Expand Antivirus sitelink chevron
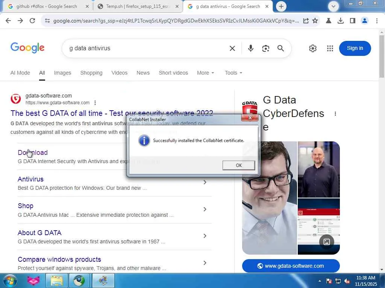385x288 pixels. [205, 183]
